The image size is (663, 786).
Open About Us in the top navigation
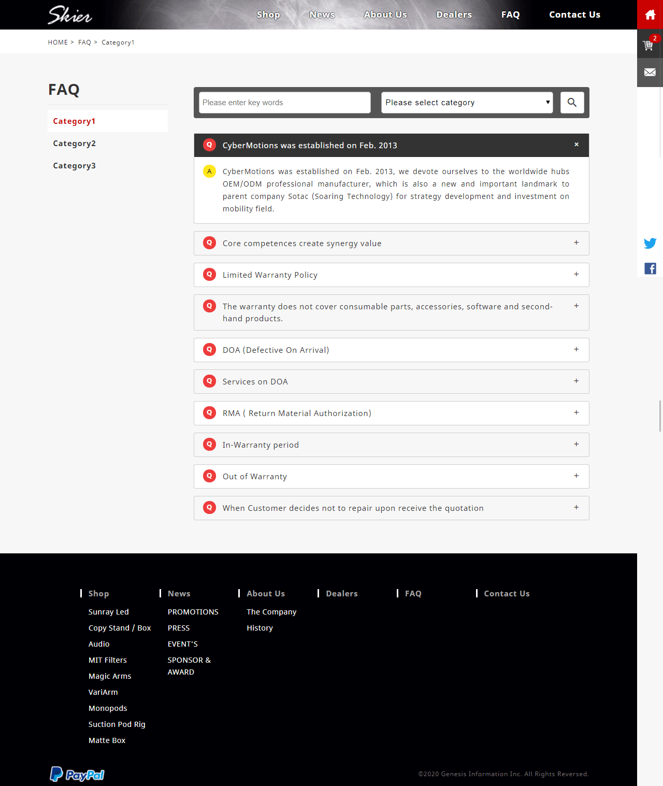385,15
